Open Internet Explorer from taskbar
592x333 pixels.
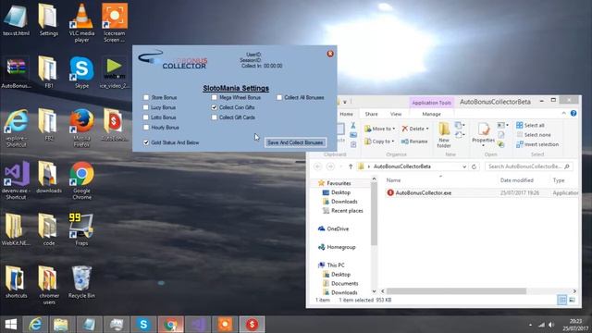pos(35,325)
